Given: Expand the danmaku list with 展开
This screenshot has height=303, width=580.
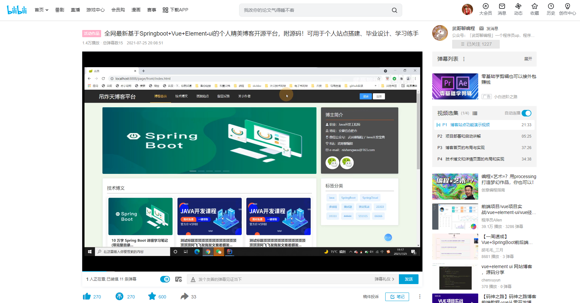Looking at the screenshot, I should click(x=528, y=59).
